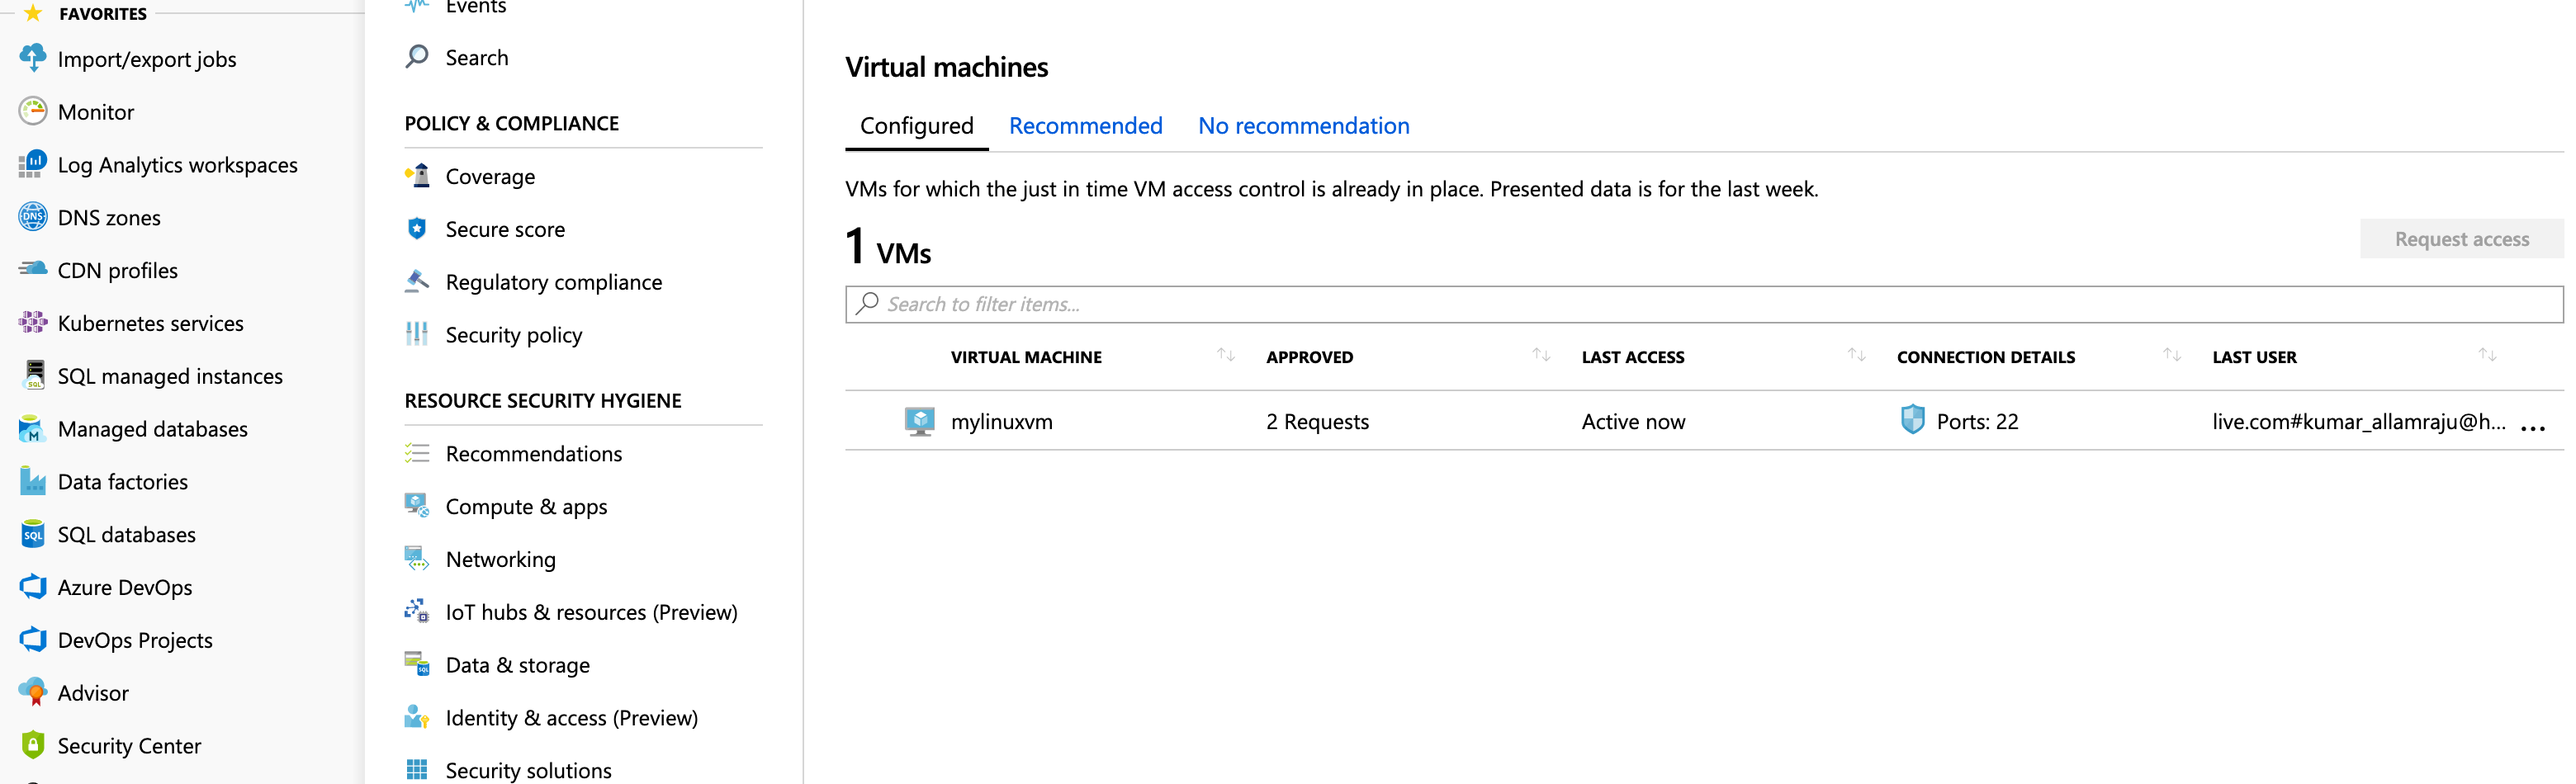
Task: Select the Regulatory compliance gavel icon
Action: [417, 282]
